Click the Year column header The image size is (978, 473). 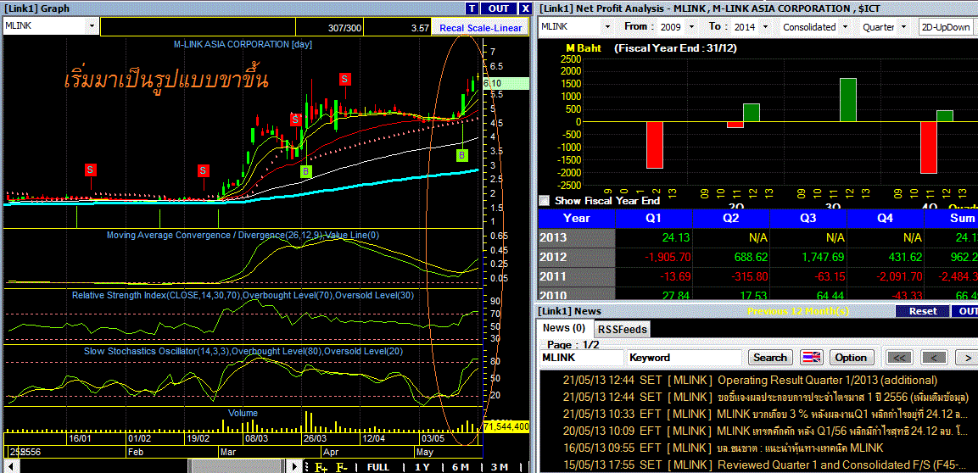pyautogui.click(x=576, y=218)
